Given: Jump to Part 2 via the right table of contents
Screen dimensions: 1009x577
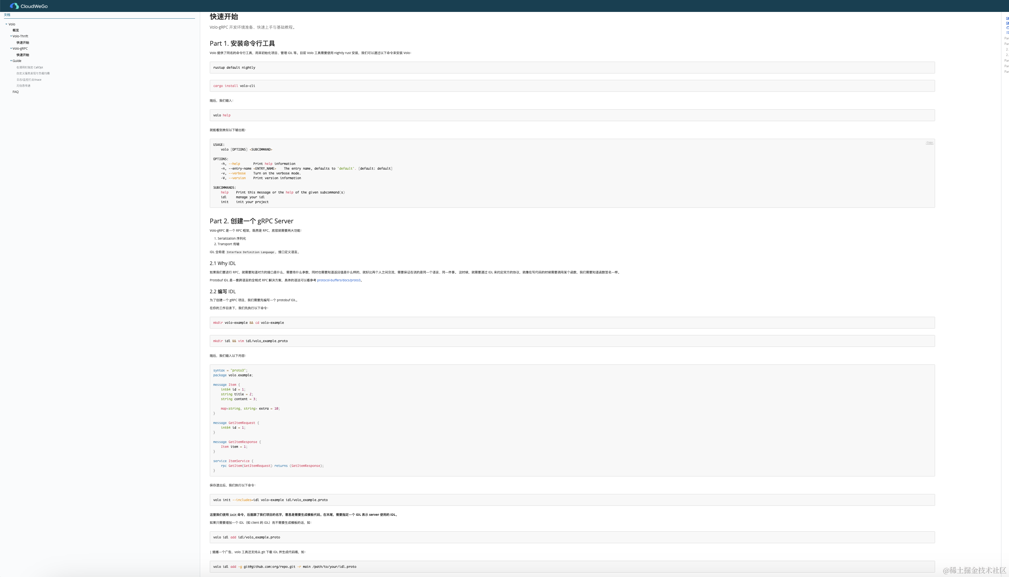Looking at the screenshot, I should tap(1007, 44).
